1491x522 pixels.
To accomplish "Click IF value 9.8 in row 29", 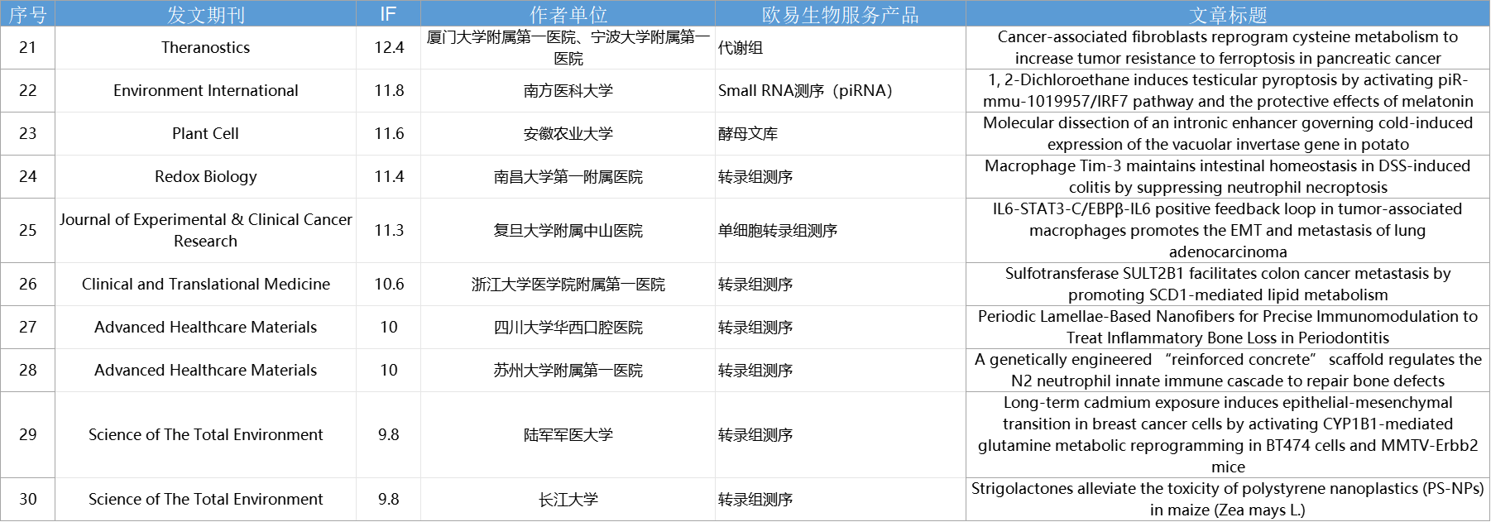I will coord(388,434).
